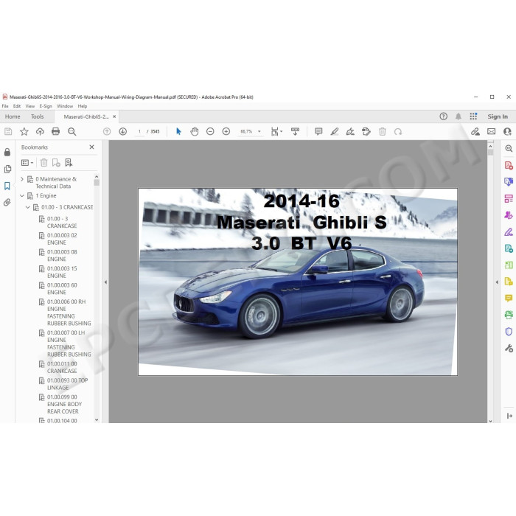
Task: Click the Stamp tool icon
Action: pyautogui.click(x=366, y=132)
